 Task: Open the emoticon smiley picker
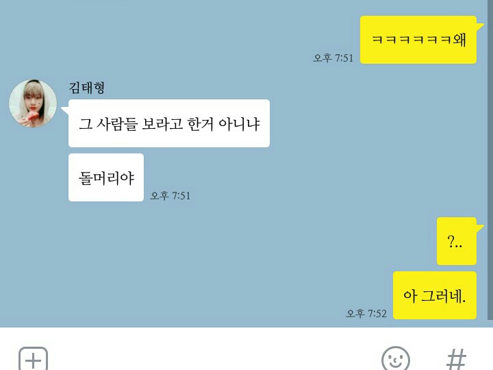[396, 359]
